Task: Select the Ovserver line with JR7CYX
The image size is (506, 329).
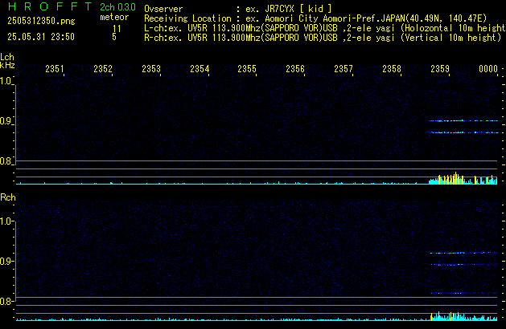Action: click(238, 8)
